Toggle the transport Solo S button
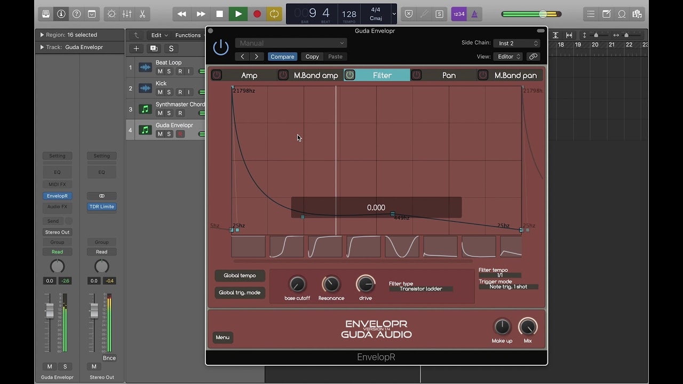The height and width of the screenshot is (384, 683). (x=439, y=14)
